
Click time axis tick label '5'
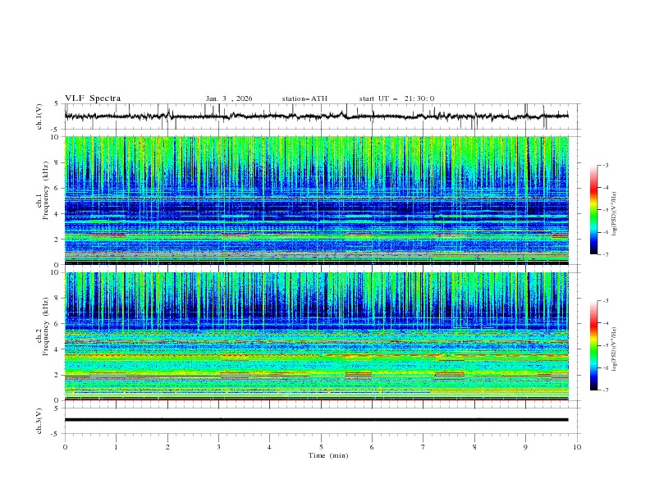[x=321, y=447]
